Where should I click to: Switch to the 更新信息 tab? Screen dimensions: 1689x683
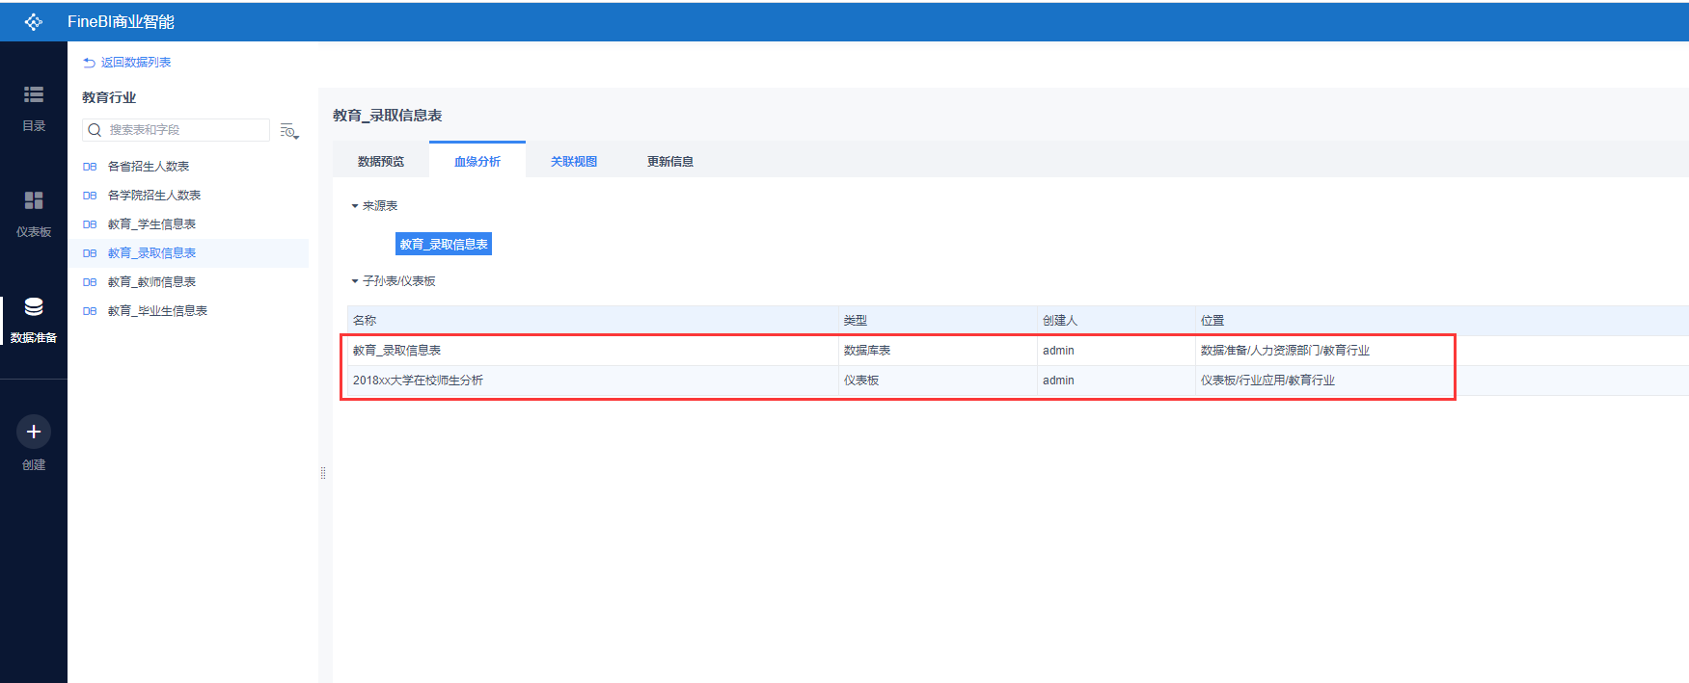tap(670, 161)
